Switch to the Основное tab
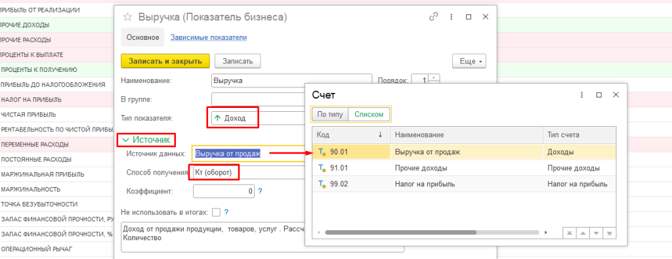This screenshot has width=672, height=259. pyautogui.click(x=142, y=37)
